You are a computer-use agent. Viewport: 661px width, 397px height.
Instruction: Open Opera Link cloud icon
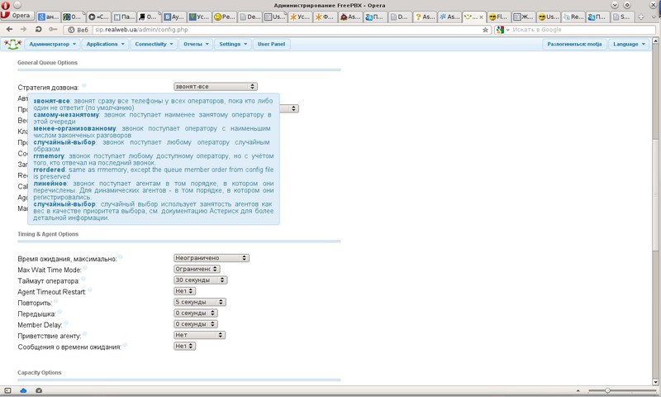point(24,390)
